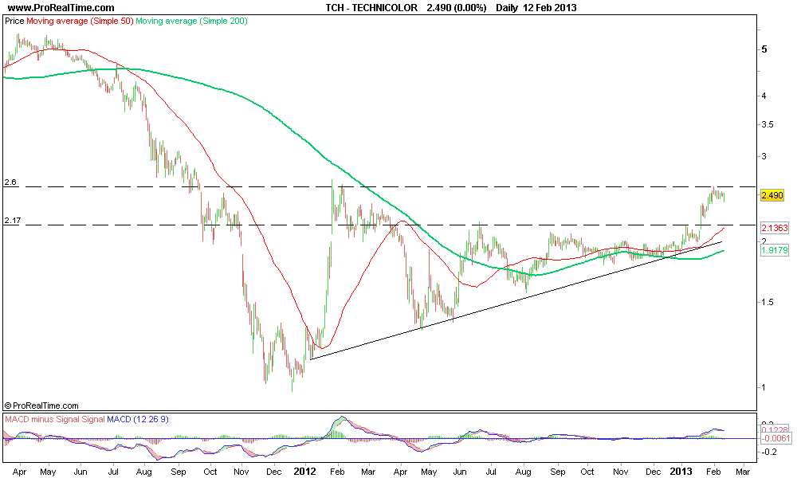
Task: Click the Price legend label
Action: 14,22
